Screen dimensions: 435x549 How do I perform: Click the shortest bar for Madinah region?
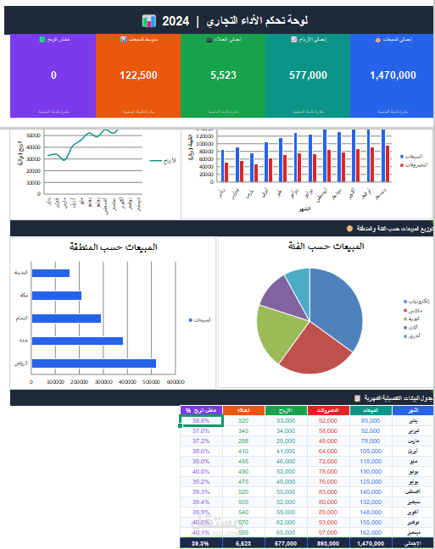[x=51, y=273]
